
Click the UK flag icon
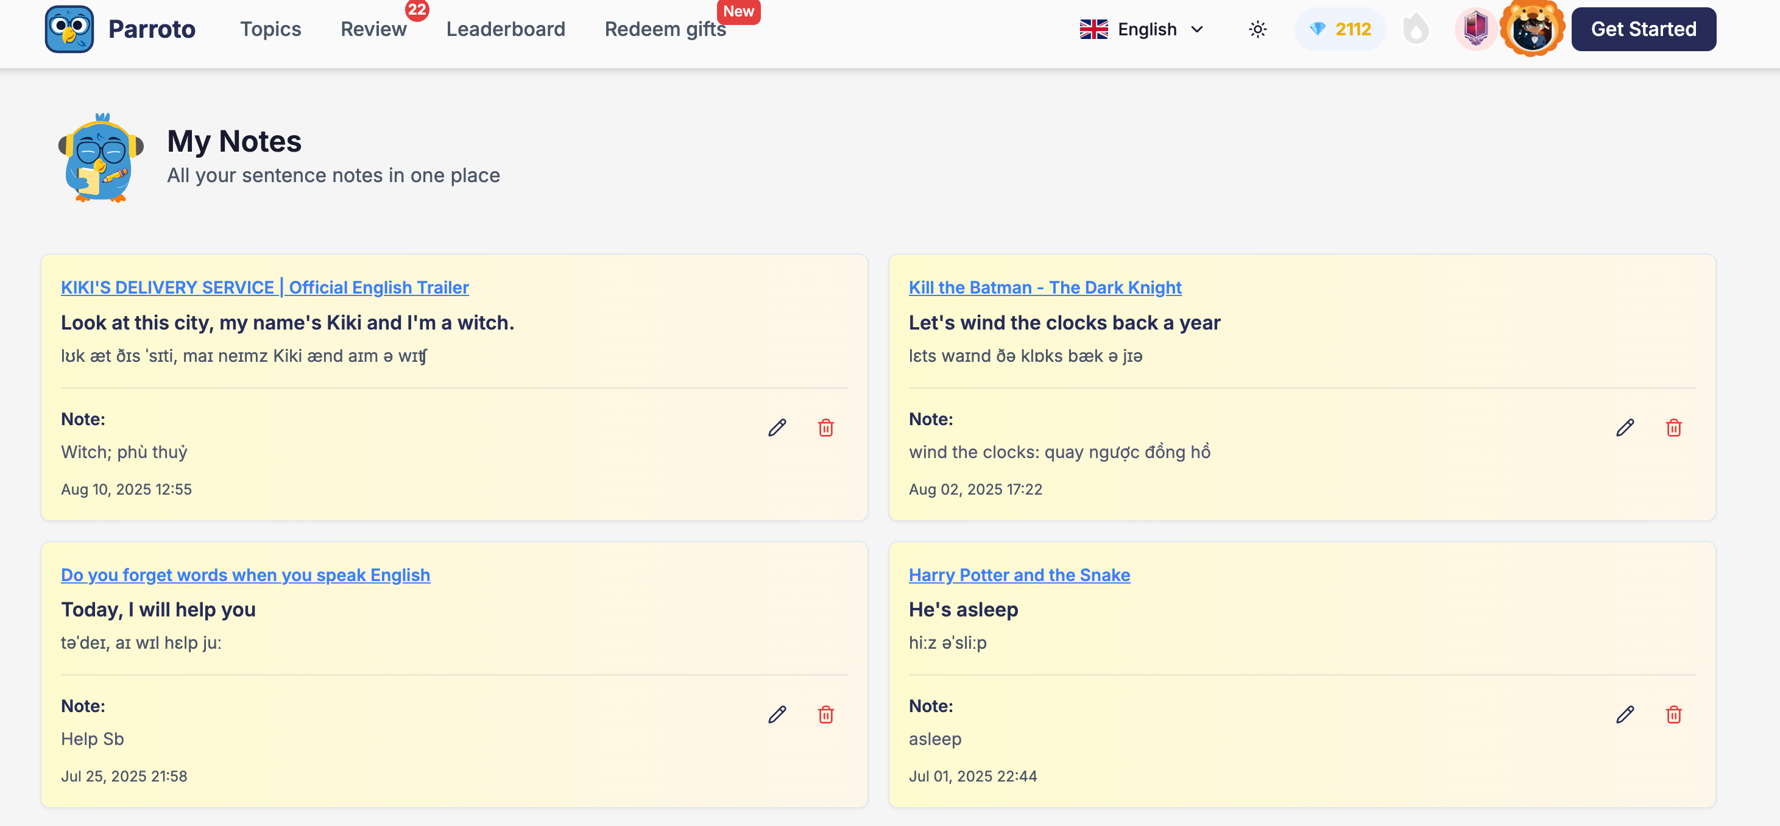(1094, 29)
